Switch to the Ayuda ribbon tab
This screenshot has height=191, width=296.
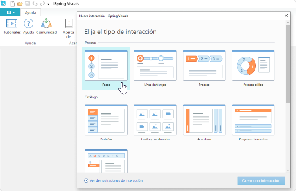pyautogui.click(x=30, y=13)
